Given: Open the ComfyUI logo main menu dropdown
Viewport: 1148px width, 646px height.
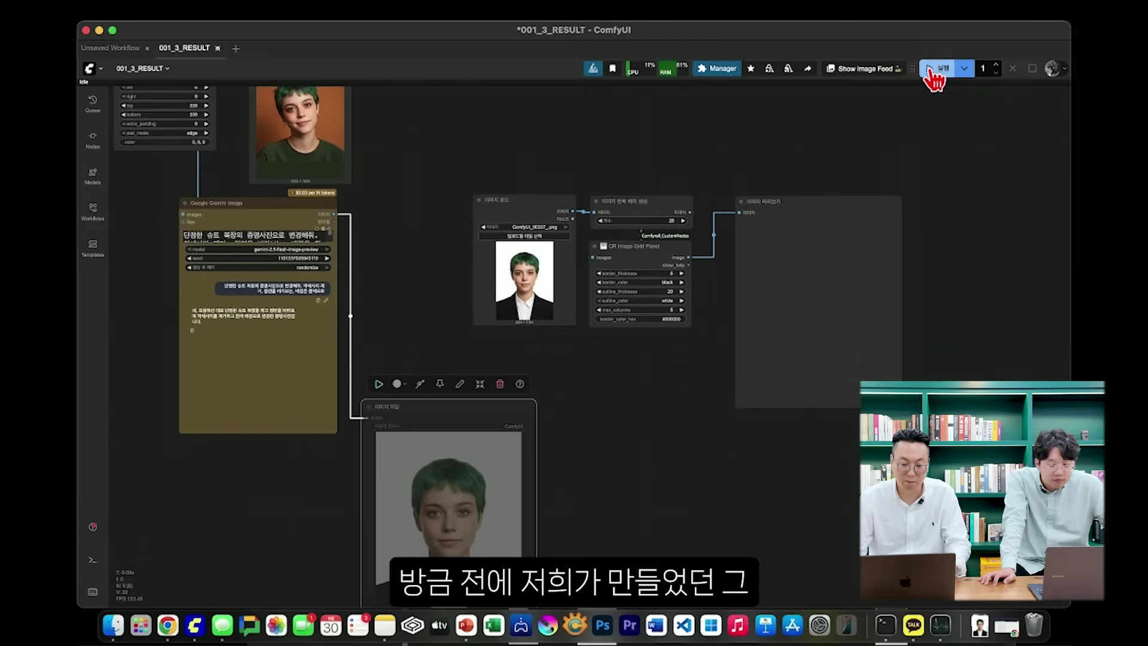Looking at the screenshot, I should pyautogui.click(x=93, y=69).
